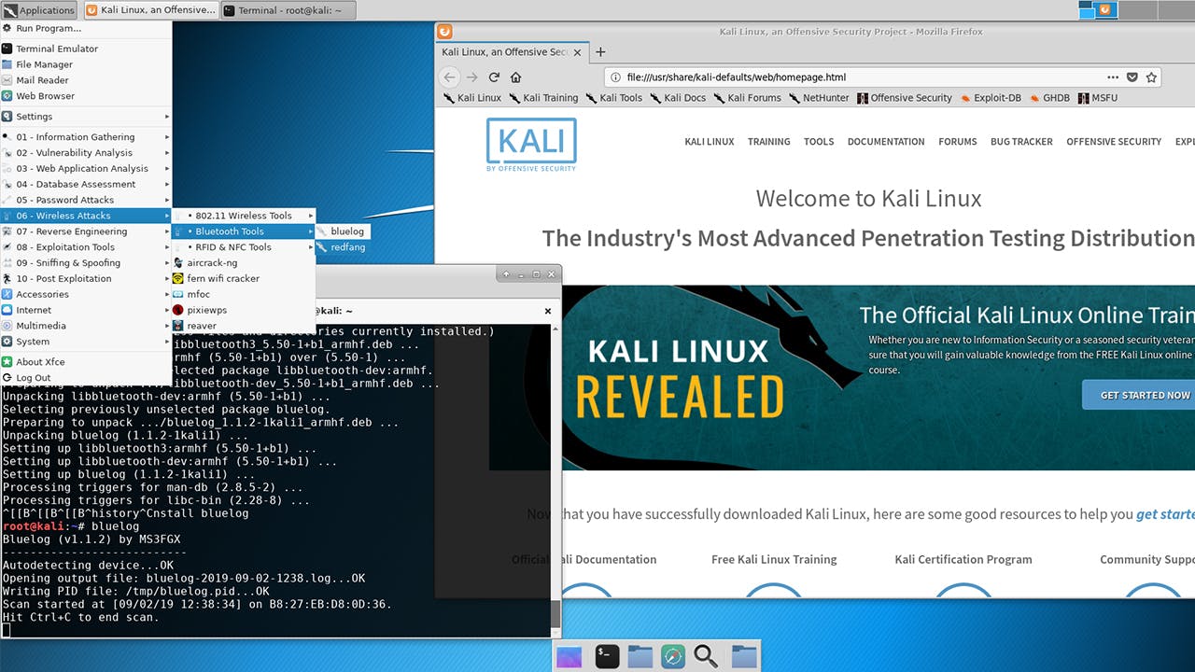1195x672 pixels.
Task: Close the Kali Linux browser tab
Action: (578, 52)
